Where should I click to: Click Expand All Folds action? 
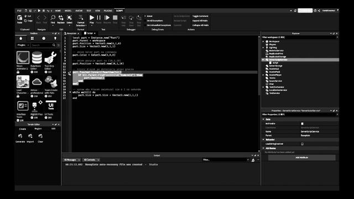point(200,21)
